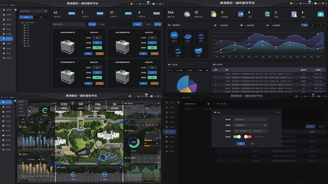Screen dimensions: 328x184
Task: Open the dropdown select field in the add dialog
Action: pos(250,125)
